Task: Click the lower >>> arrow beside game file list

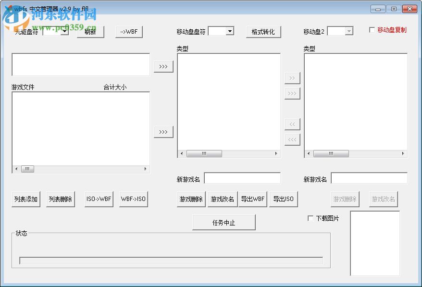Action: pyautogui.click(x=163, y=132)
